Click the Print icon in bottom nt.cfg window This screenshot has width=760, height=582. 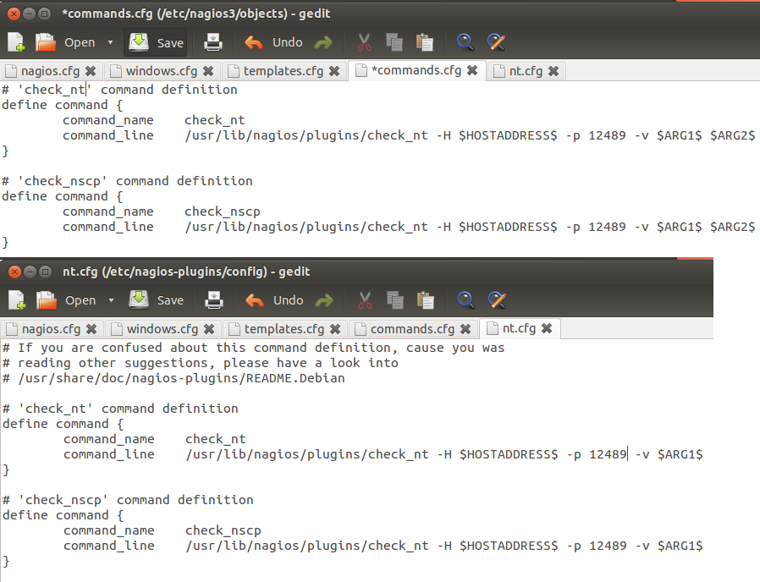click(215, 300)
